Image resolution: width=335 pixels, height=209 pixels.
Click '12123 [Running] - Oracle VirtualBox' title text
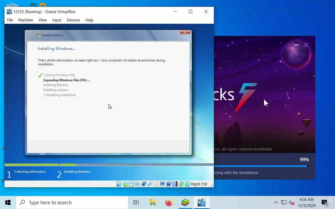44,12
